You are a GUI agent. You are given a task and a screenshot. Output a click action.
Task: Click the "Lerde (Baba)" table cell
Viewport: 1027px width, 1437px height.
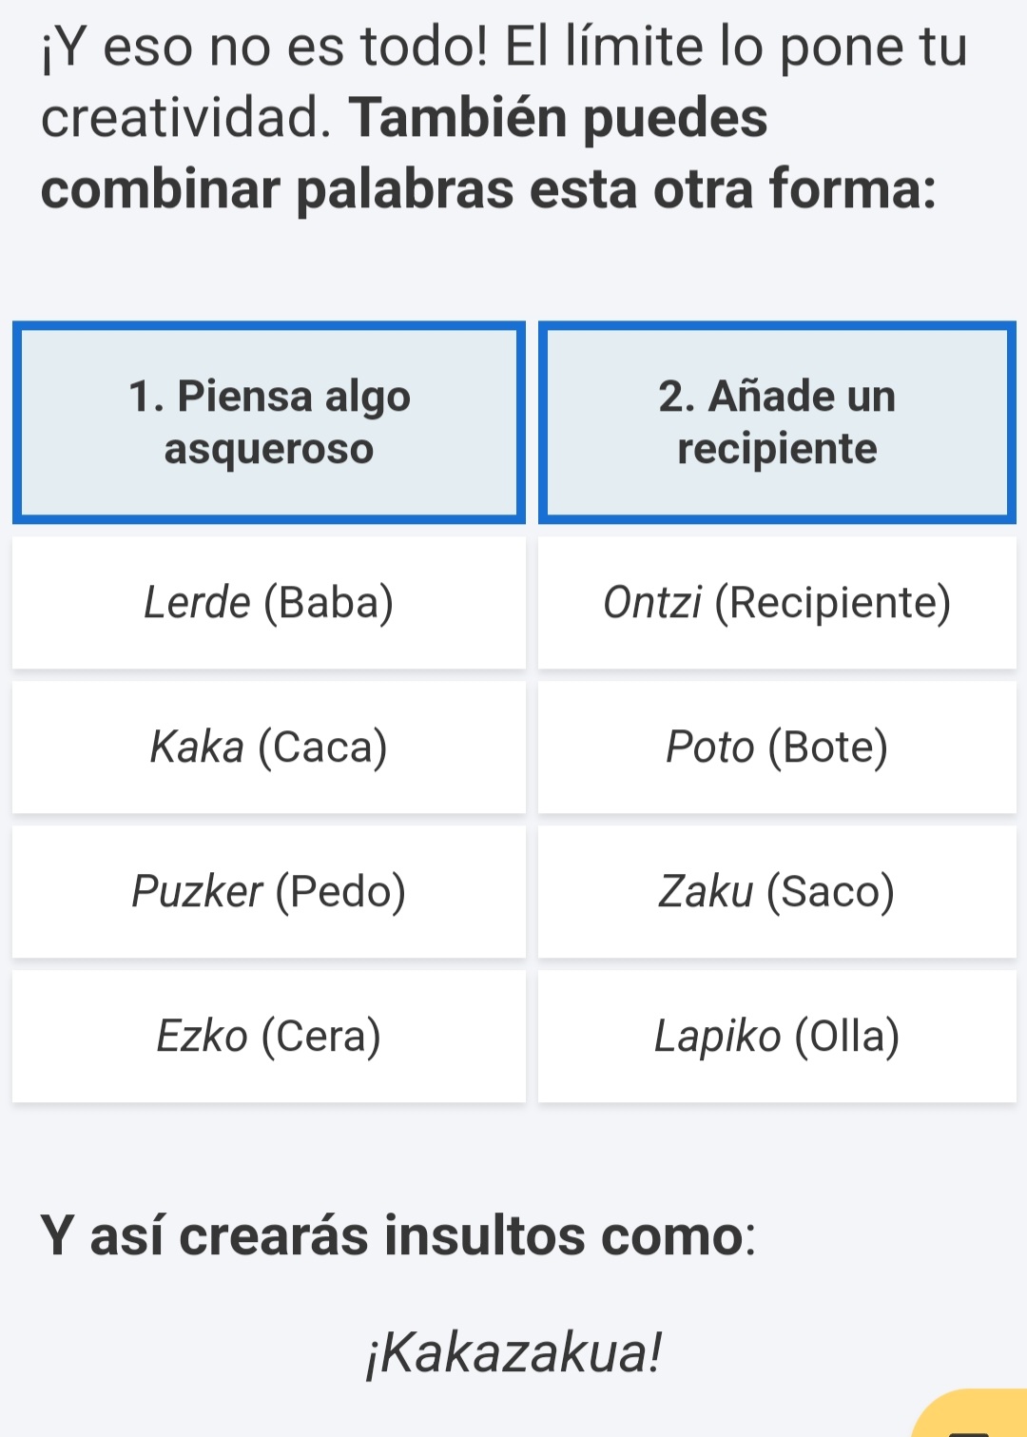(268, 603)
